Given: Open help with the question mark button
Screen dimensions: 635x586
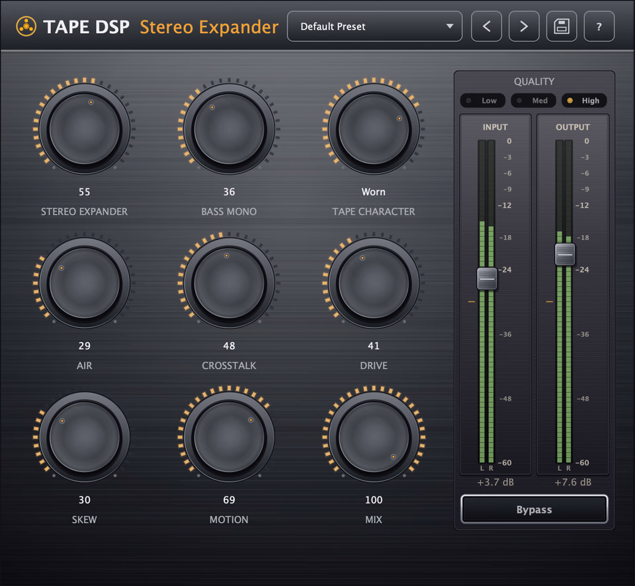Looking at the screenshot, I should click(x=599, y=26).
